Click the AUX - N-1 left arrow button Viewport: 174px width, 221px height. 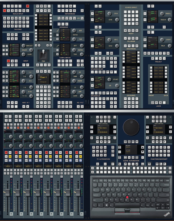pos(24,107)
